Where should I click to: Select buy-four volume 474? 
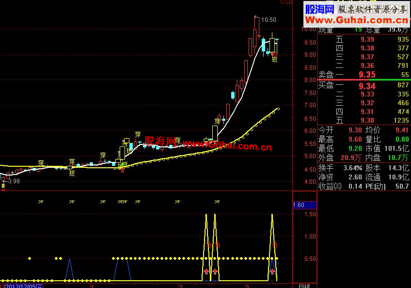(x=403, y=112)
